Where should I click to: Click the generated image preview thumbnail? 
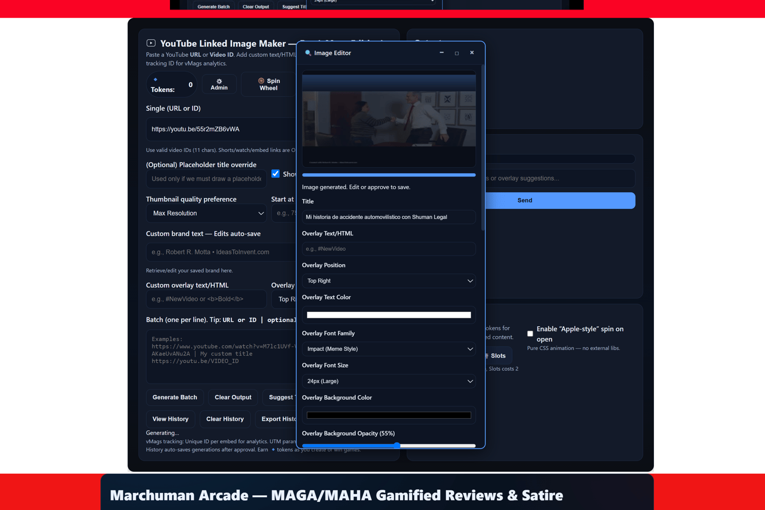(x=389, y=119)
